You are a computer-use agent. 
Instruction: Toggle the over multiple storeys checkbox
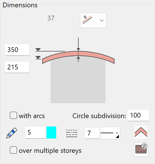coord(13,150)
